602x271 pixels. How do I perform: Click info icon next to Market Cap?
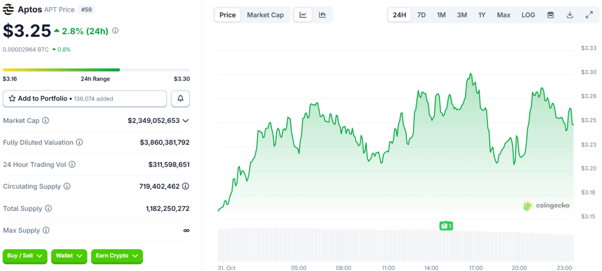point(46,121)
